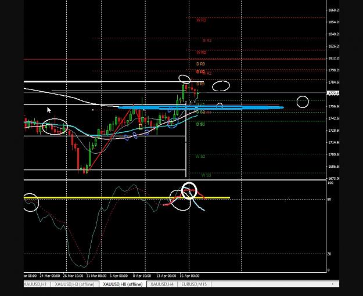This screenshot has height=296, width=363.
Task: Click the 16 Apr 00:00 time axis label
Action: coord(189,276)
